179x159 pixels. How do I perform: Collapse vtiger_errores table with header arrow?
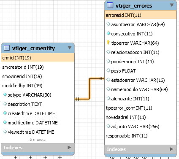(x=172, y=5)
